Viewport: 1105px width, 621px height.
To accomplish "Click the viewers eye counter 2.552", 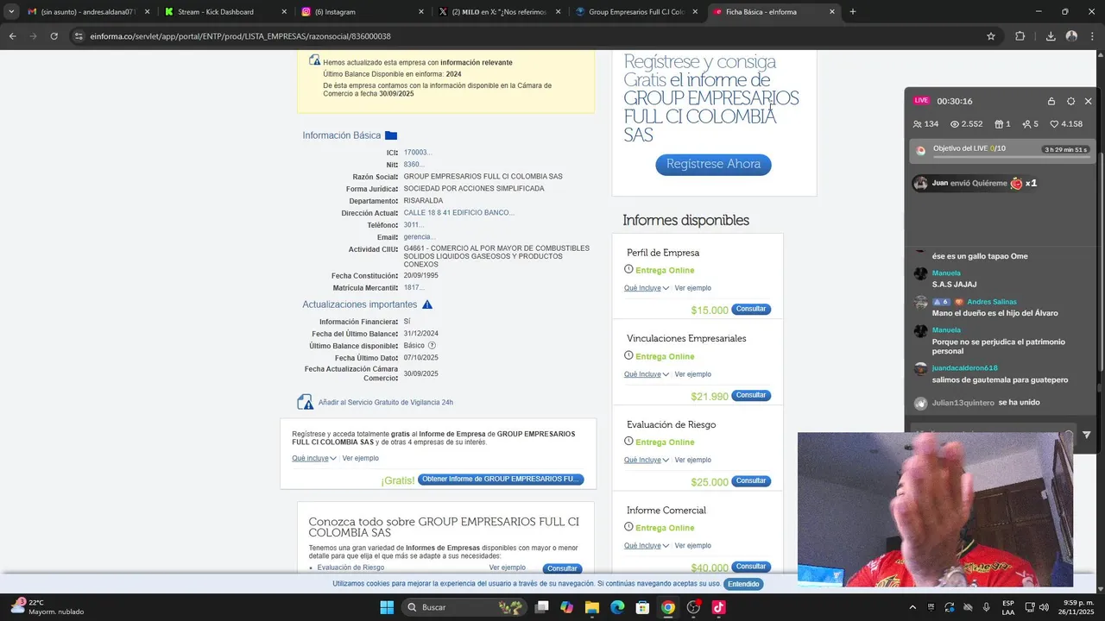I will [x=966, y=124].
